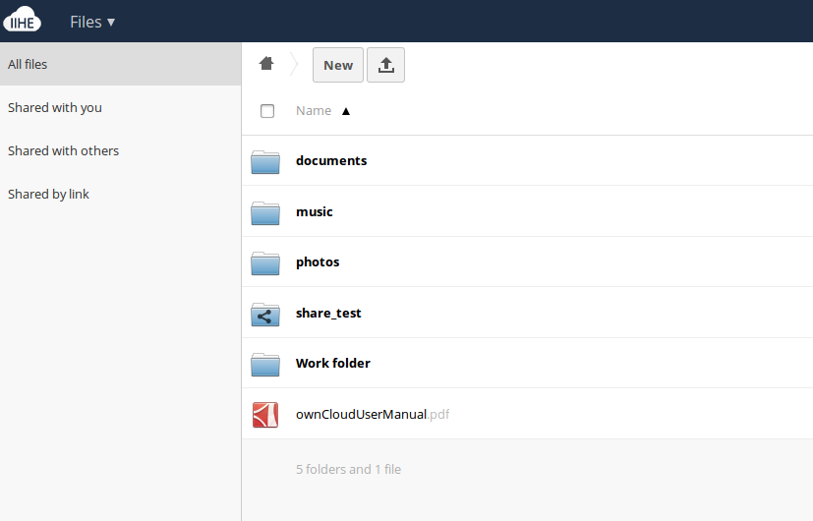Click the documents folder icon
Image resolution: width=813 pixels, height=521 pixels.
point(265,161)
